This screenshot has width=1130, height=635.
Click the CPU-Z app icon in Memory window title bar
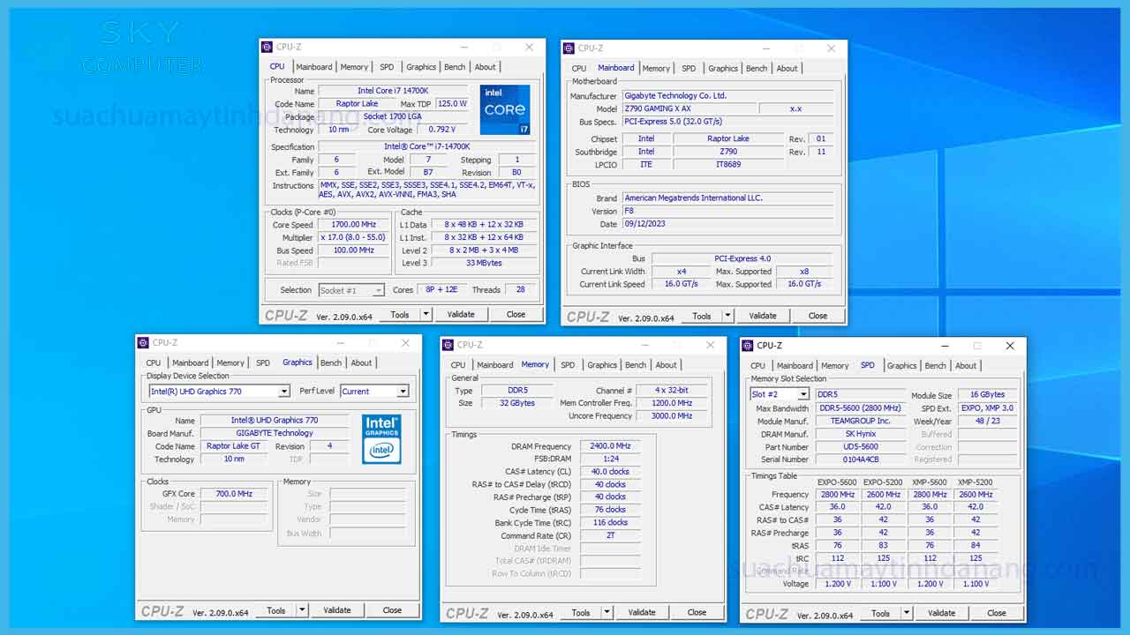coord(448,345)
